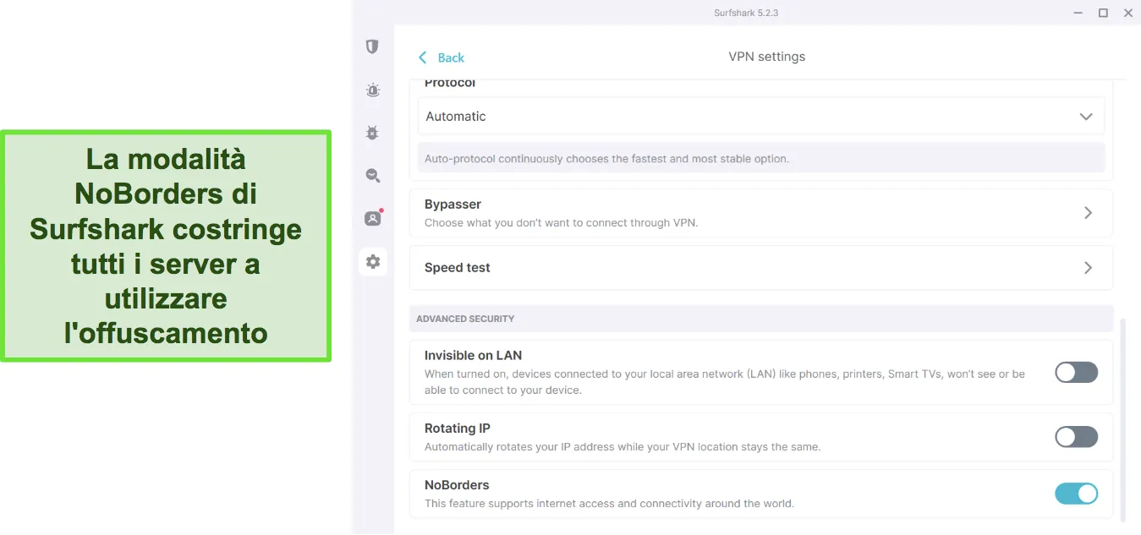Enable the Invisible on LAN toggle
The image size is (1141, 535).
(1076, 372)
